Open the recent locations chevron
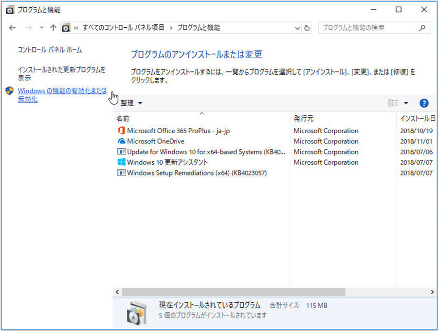 pos(42,27)
